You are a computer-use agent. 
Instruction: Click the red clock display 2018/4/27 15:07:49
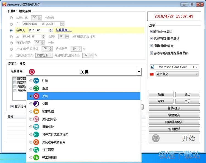pyautogui.click(x=174, y=16)
